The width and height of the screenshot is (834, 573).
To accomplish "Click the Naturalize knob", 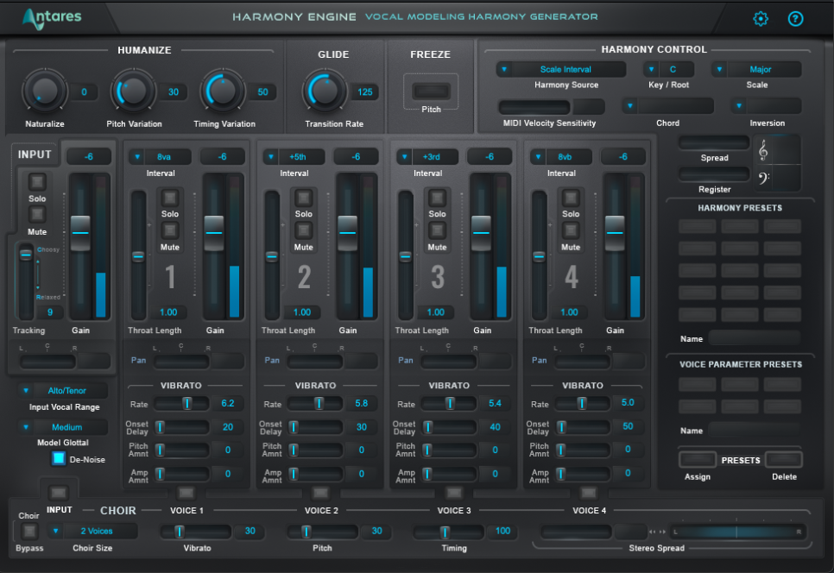I will click(x=45, y=91).
